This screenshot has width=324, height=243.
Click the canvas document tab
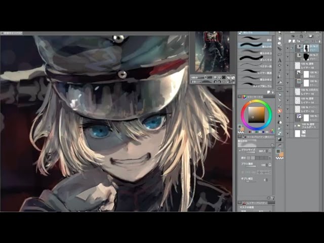pos(12,33)
